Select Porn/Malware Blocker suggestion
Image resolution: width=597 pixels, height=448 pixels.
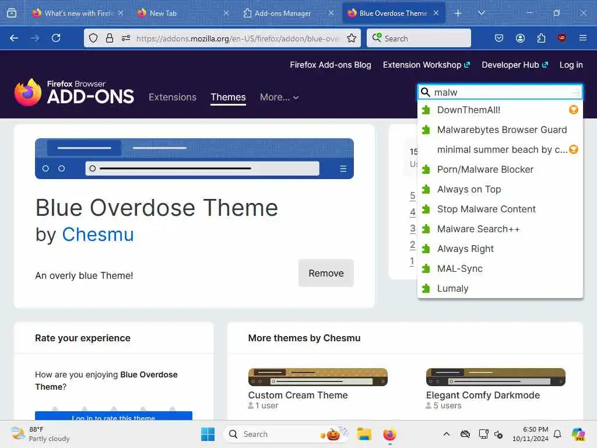pos(500,170)
